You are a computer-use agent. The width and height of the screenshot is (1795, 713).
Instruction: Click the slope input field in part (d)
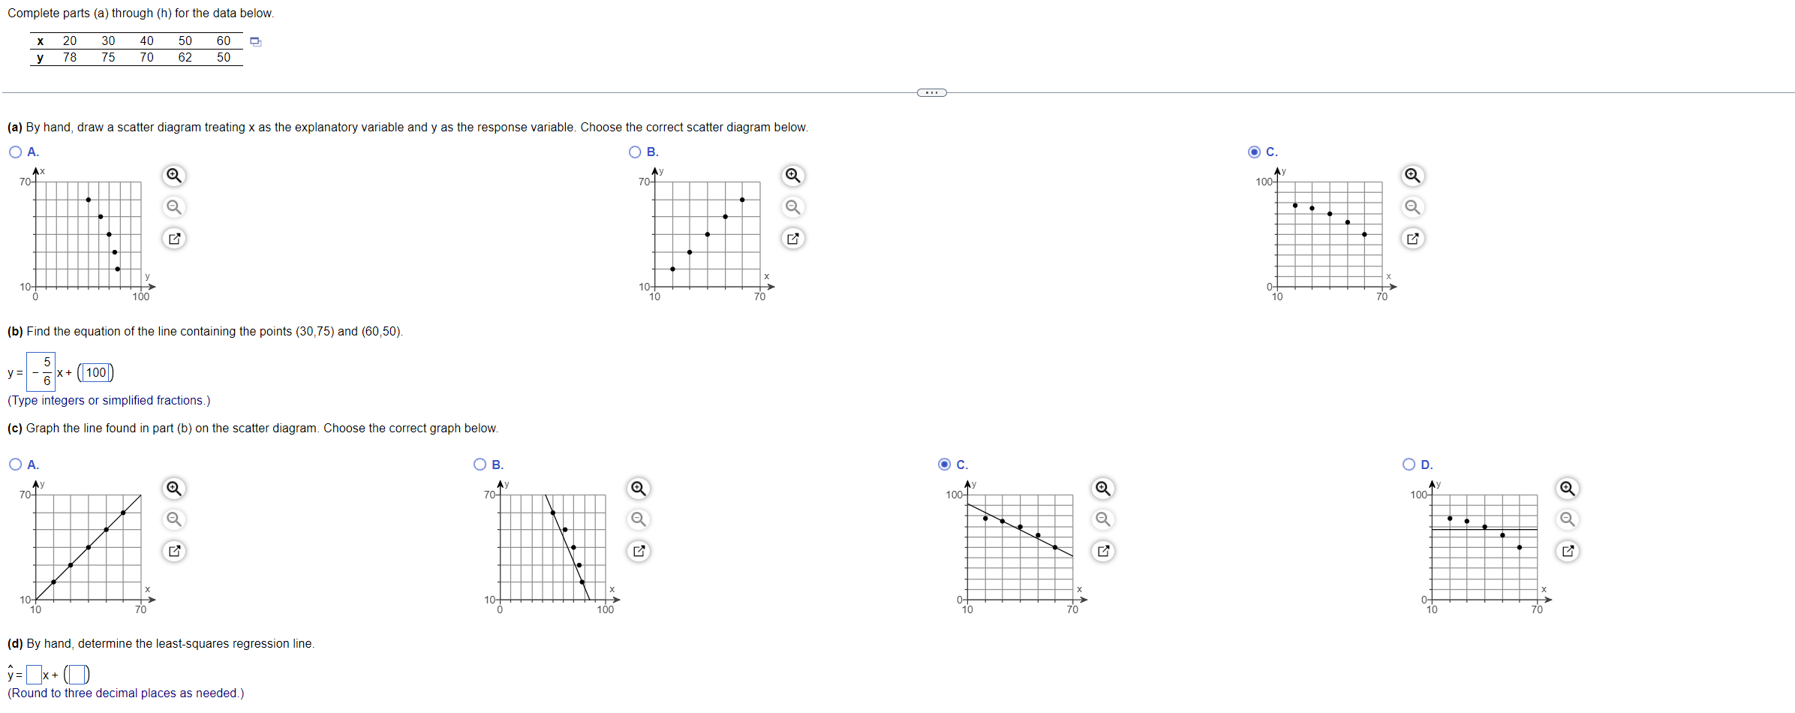pos(35,674)
